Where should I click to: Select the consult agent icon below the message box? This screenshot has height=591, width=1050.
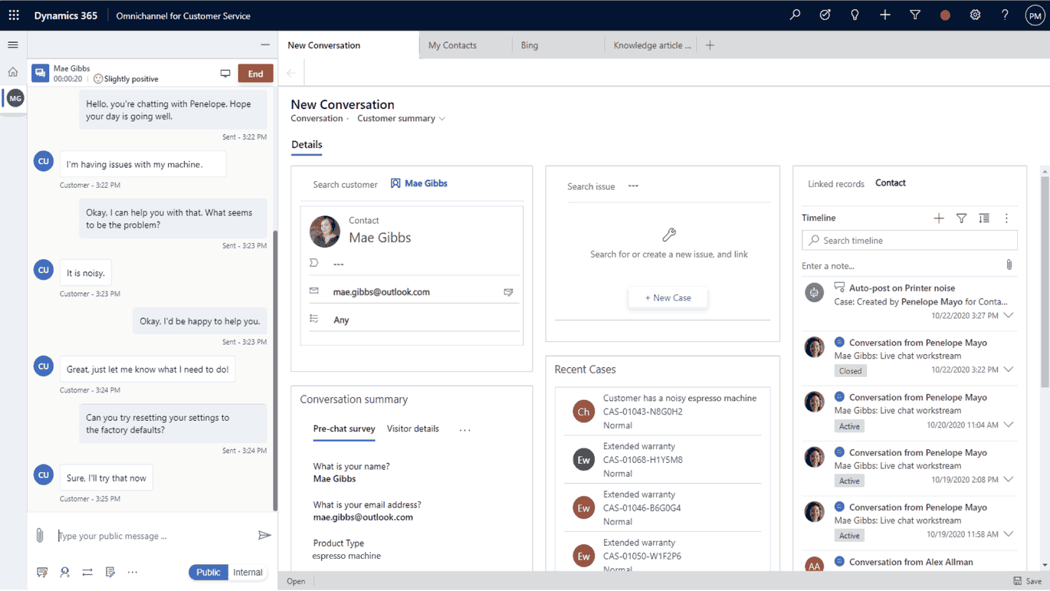(x=64, y=572)
